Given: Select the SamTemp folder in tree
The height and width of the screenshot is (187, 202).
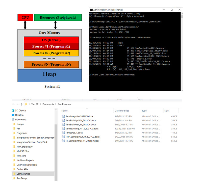Looking at the screenshot, I should (x=21, y=178).
